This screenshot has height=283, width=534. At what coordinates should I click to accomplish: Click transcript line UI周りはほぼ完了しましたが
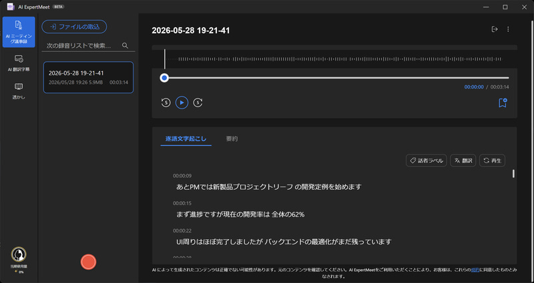(x=284, y=242)
